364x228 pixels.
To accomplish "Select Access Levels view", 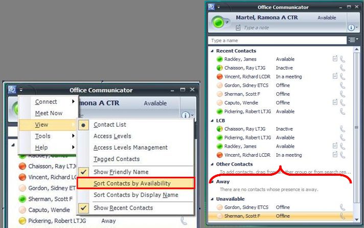I will [x=136, y=136].
